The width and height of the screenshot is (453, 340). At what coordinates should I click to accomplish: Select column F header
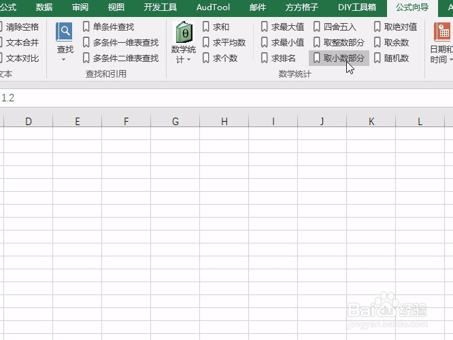[127, 121]
